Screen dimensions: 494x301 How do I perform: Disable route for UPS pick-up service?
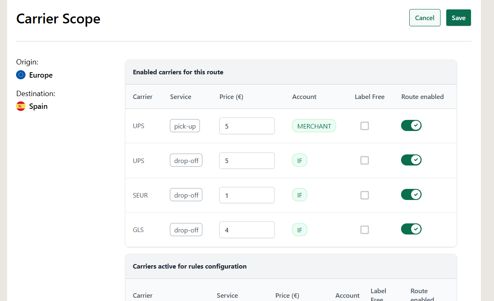(x=411, y=126)
